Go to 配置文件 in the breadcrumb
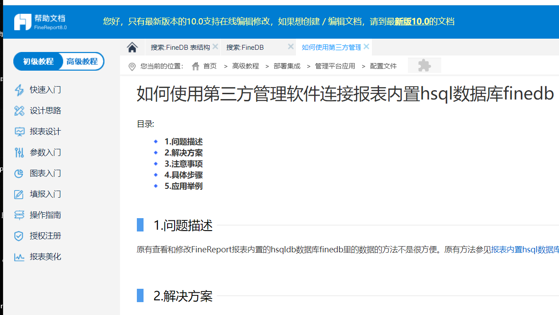The width and height of the screenshot is (559, 315). point(383,66)
